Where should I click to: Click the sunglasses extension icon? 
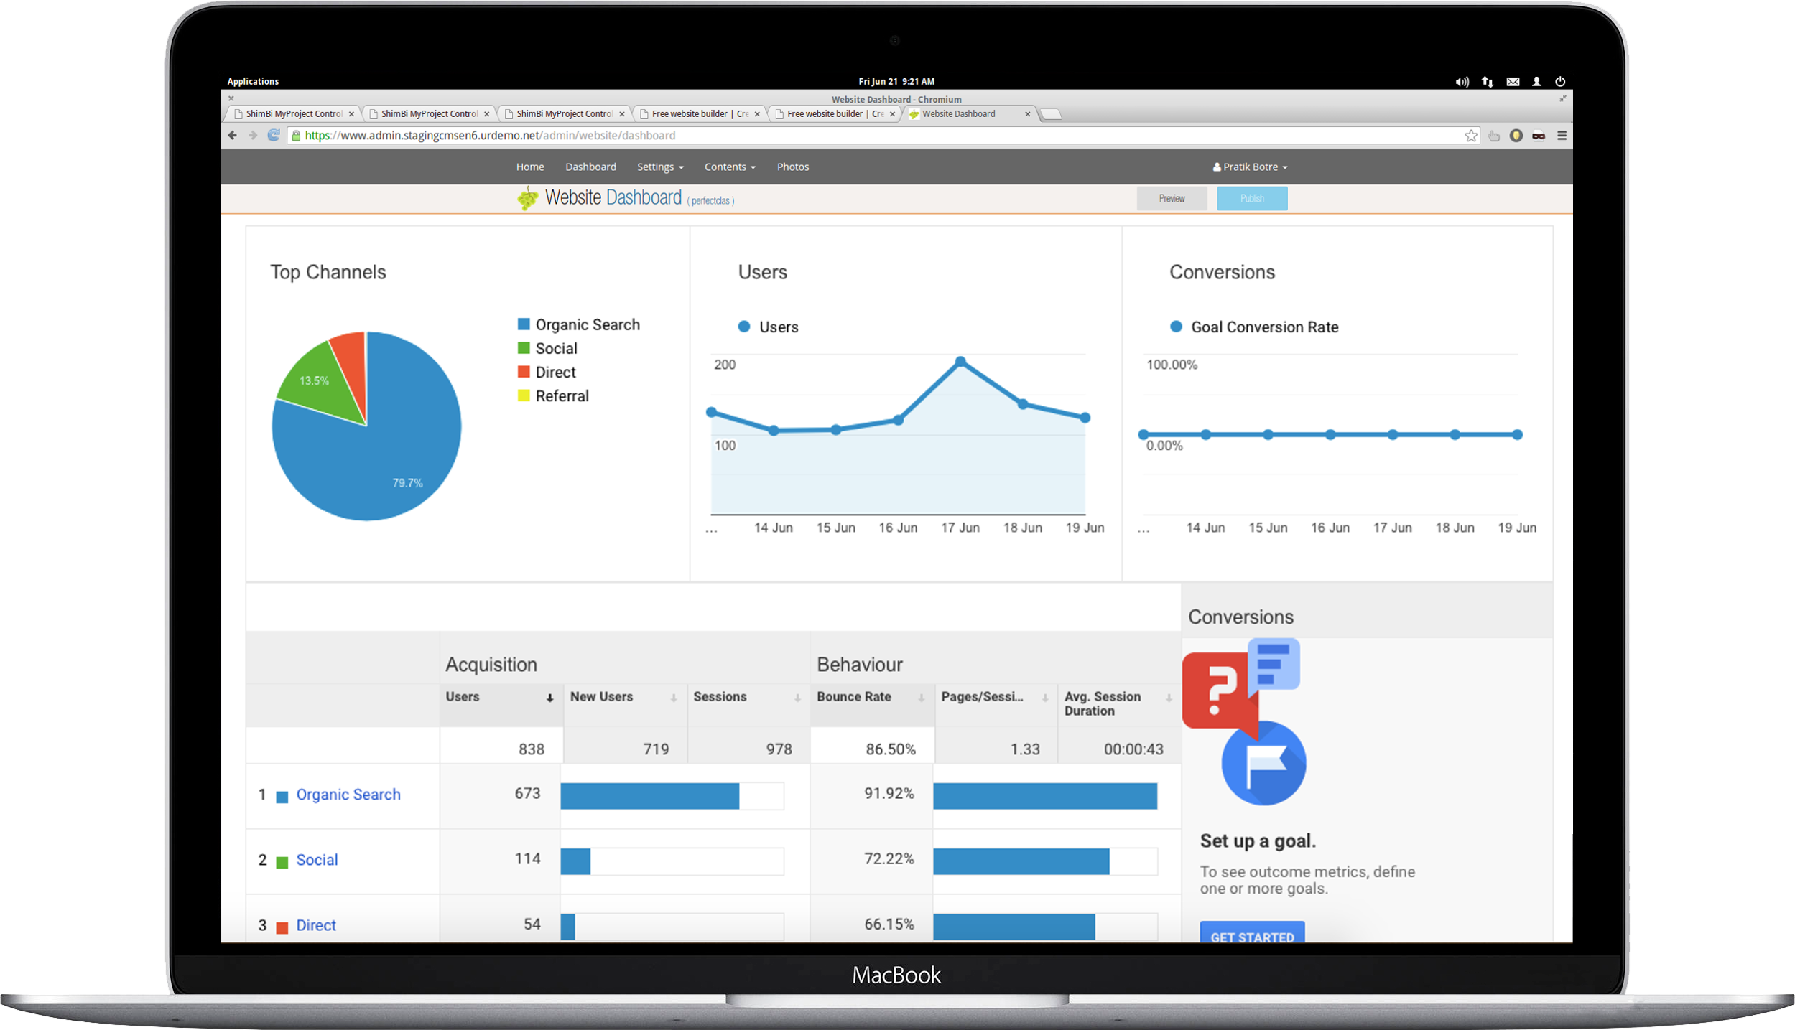pyautogui.click(x=1539, y=136)
